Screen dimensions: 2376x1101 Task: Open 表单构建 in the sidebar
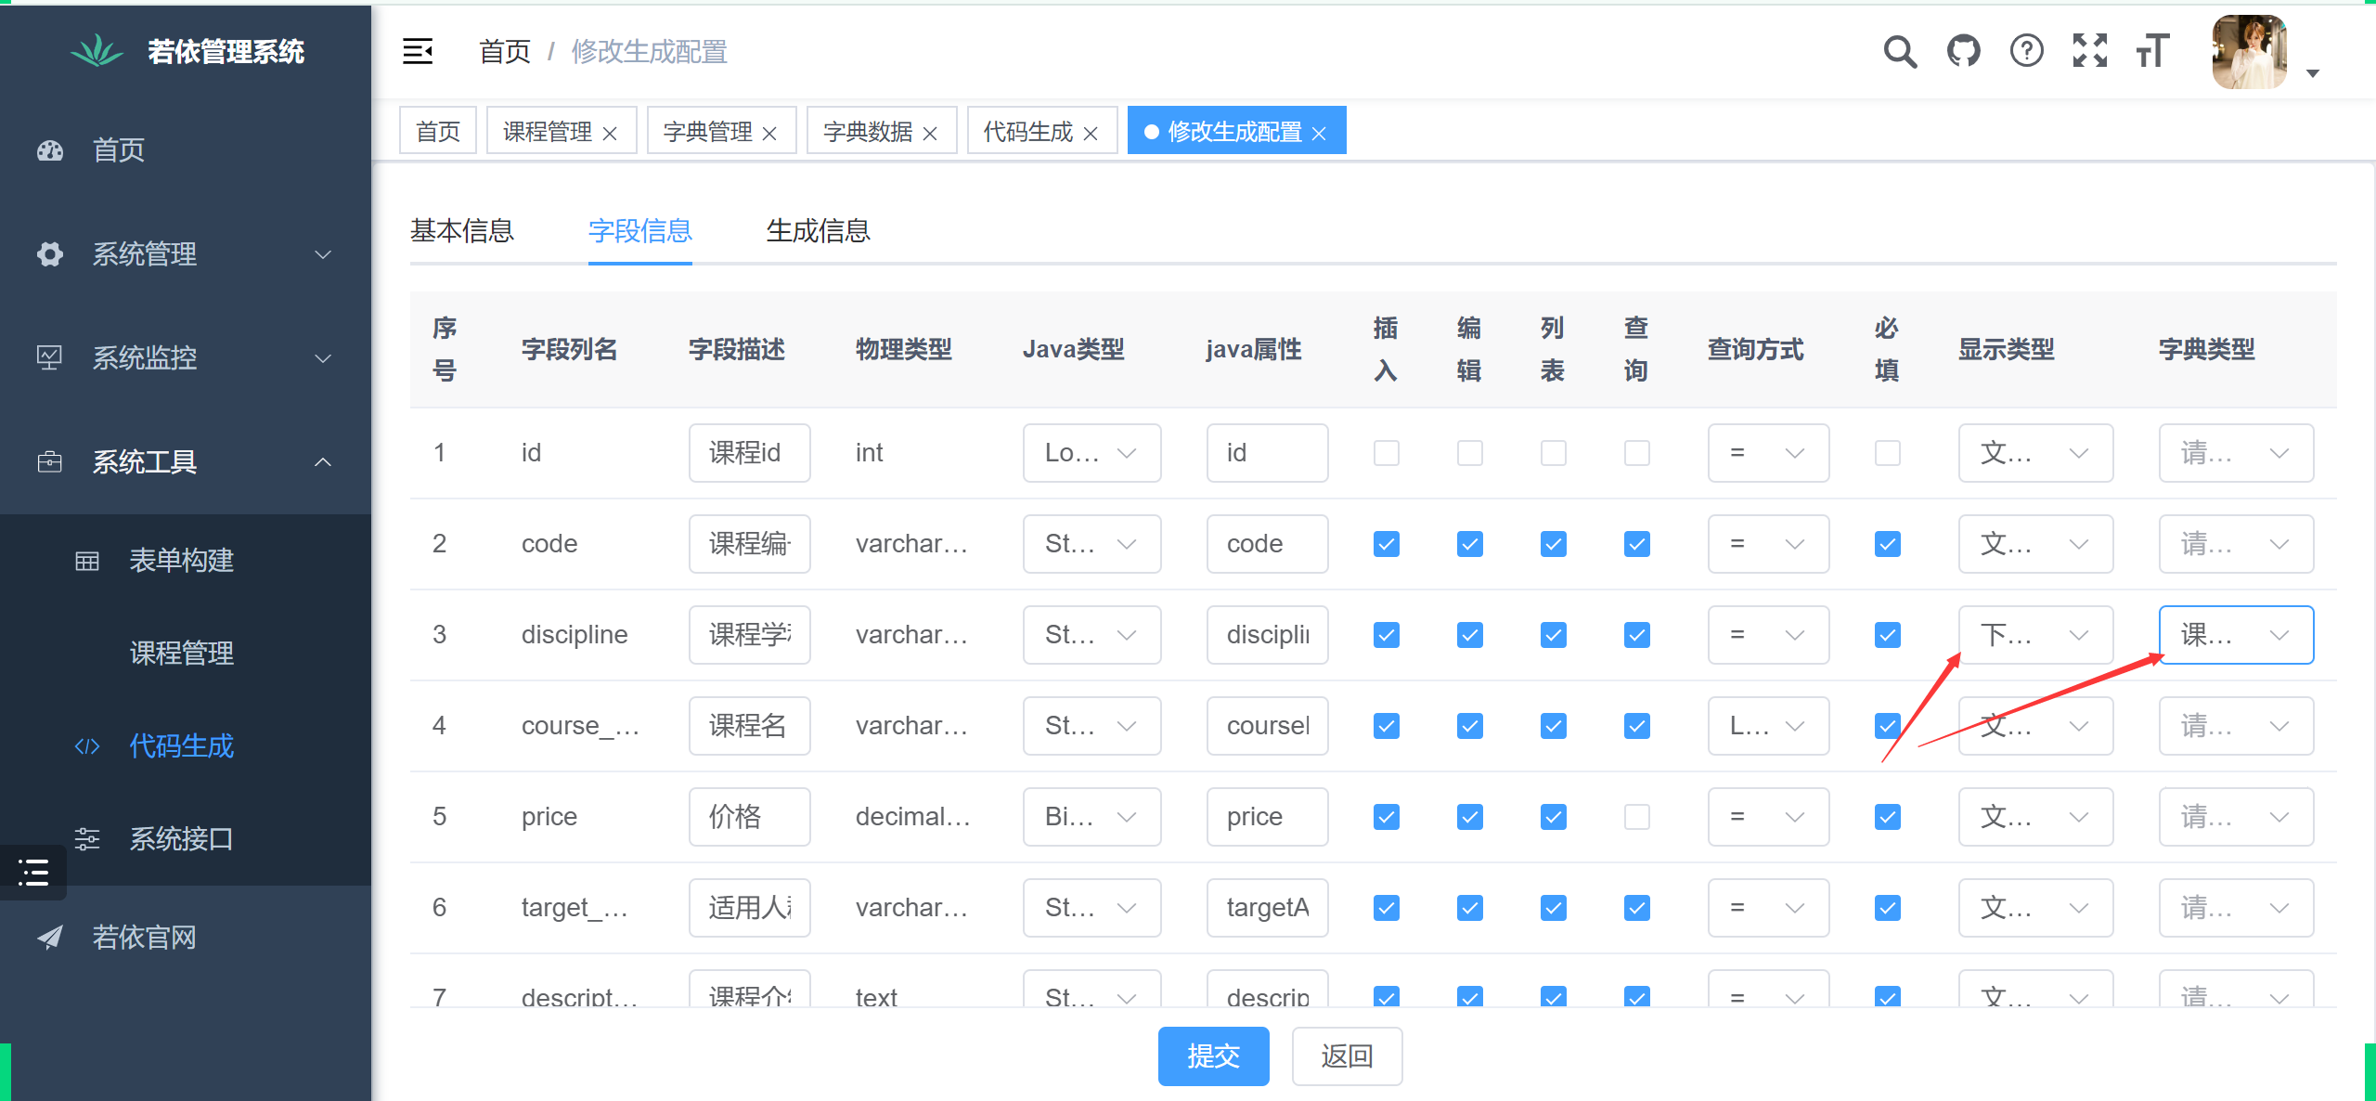tap(185, 561)
